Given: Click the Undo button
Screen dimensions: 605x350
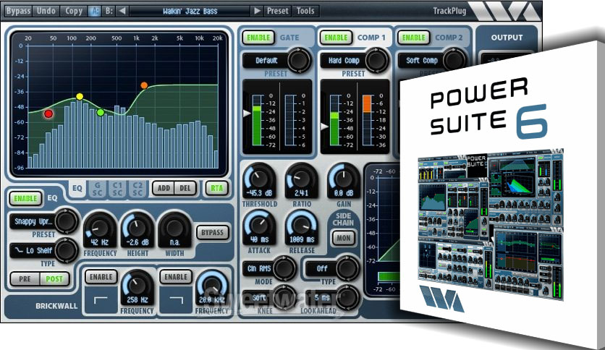Looking at the screenshot, I should pos(46,11).
